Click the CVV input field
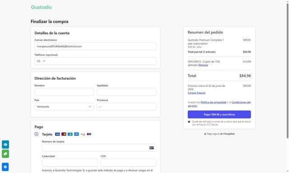The width and height of the screenshot is (289, 173). [x=128, y=163]
